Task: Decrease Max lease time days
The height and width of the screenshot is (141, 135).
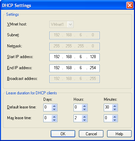Action: tap(54, 120)
